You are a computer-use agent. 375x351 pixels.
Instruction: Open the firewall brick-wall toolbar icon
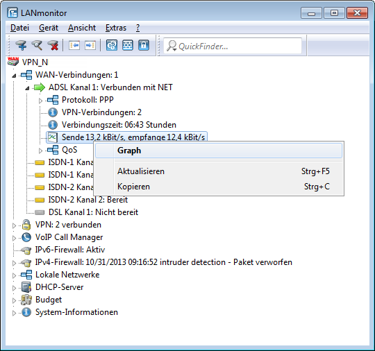(x=128, y=45)
